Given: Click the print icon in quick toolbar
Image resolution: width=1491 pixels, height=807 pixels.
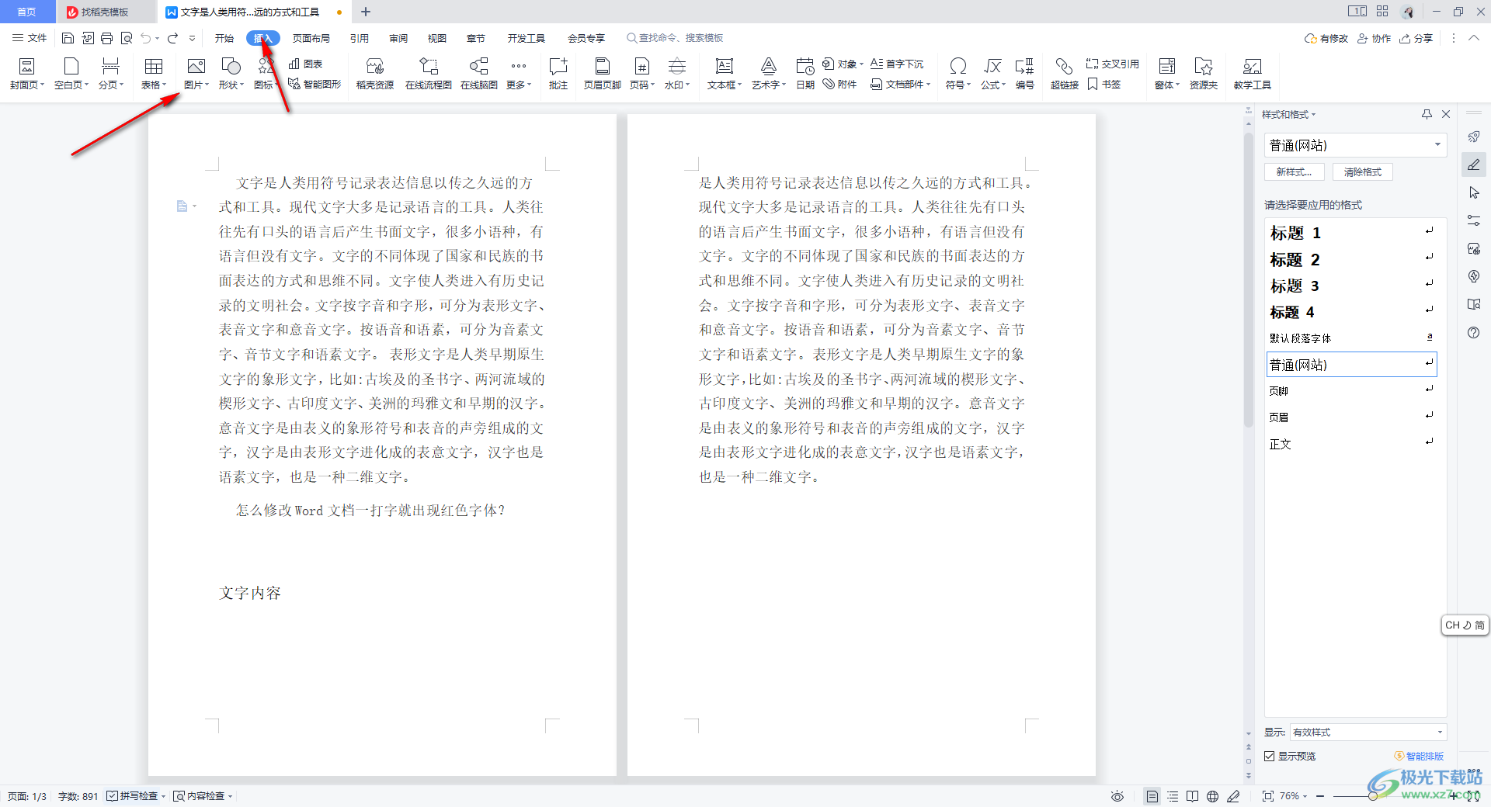Looking at the screenshot, I should click(x=107, y=38).
